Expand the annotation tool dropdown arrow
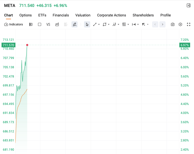The image size is (194, 154). [128, 24]
